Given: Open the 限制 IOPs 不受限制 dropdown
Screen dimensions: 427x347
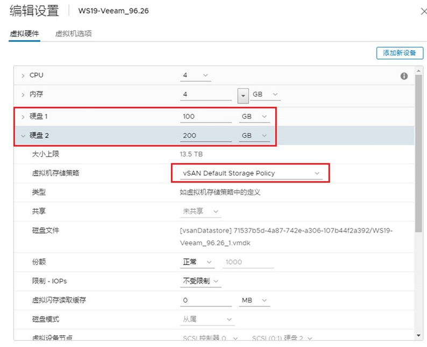Looking at the screenshot, I should (201, 281).
